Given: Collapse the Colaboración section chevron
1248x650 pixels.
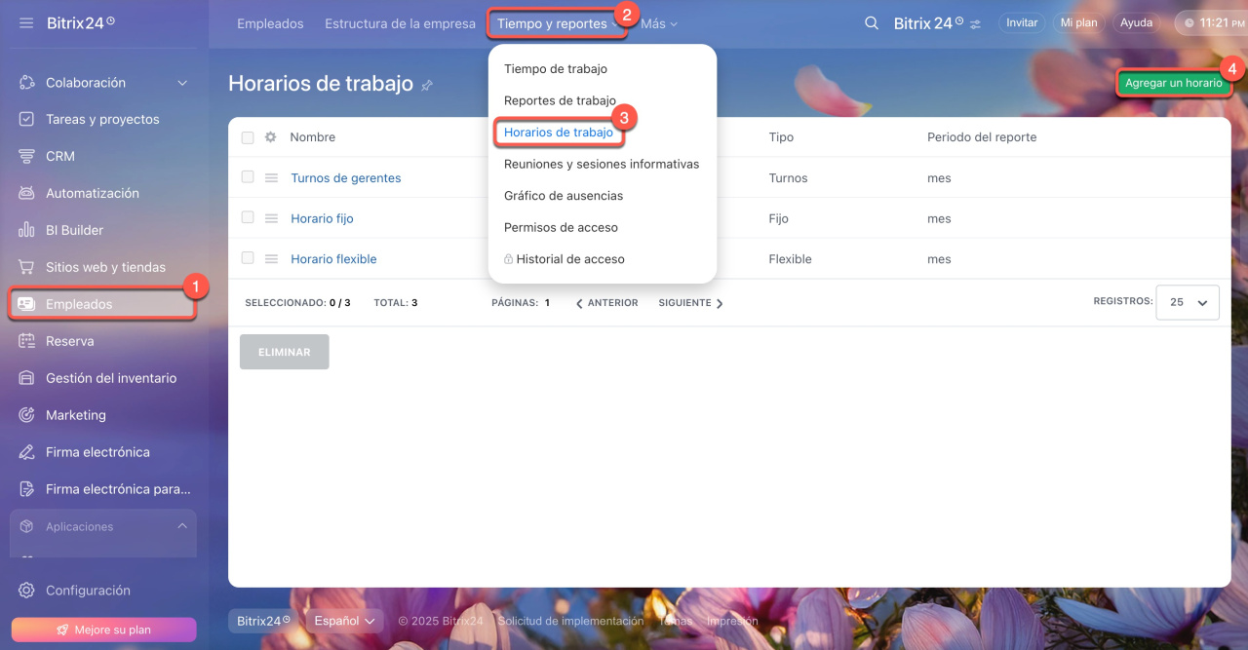Looking at the screenshot, I should click(x=182, y=83).
